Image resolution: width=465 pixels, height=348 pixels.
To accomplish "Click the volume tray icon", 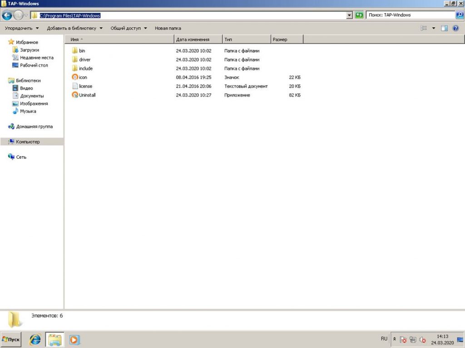I will pos(423,340).
